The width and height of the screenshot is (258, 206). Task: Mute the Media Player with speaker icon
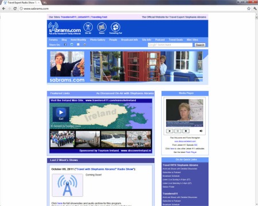tap(201, 131)
